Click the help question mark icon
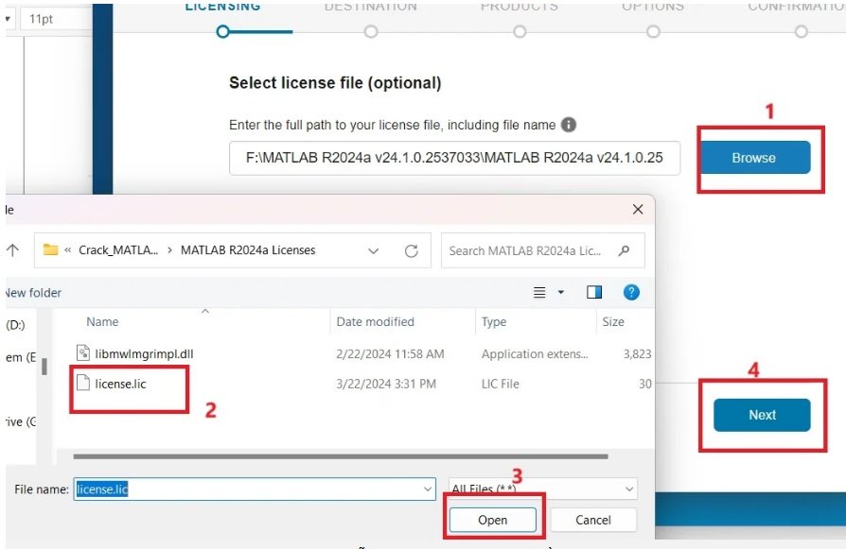Screen dimensions: 846x549 coord(630,292)
